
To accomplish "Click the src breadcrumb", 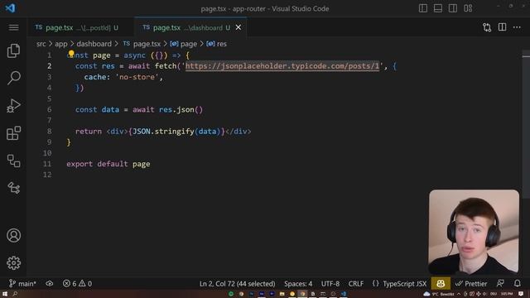I will [x=41, y=44].
